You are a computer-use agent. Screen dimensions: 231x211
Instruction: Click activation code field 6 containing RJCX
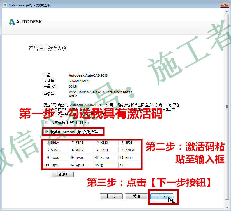tap(84, 150)
